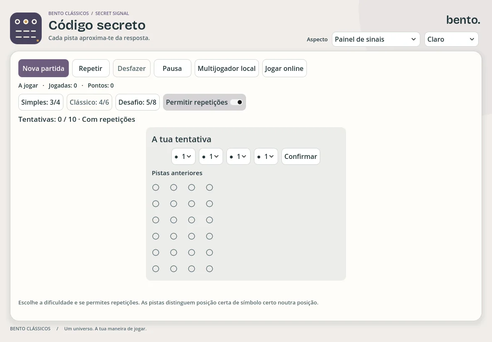This screenshot has height=342, width=492.
Task: Click the Jogadas: 0 counter text
Action: pyautogui.click(x=63, y=85)
